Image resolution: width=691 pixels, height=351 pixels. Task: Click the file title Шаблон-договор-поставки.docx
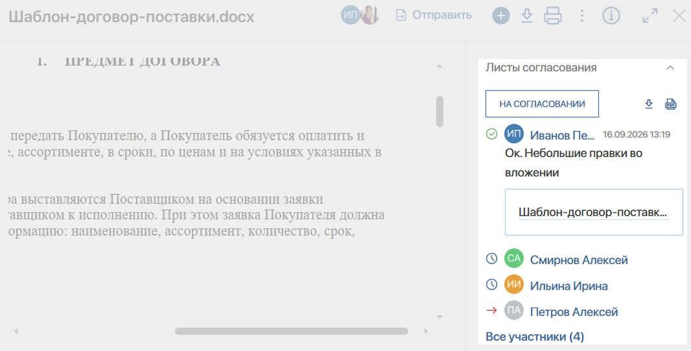[132, 17]
